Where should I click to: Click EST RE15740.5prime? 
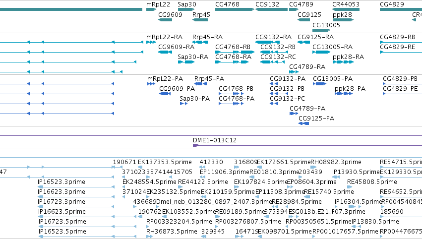pos(329,192)
